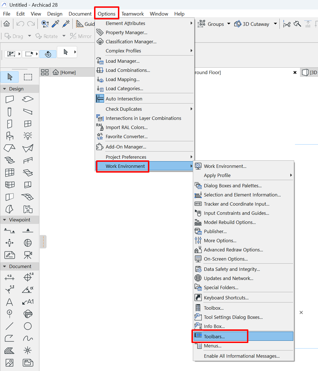The width and height of the screenshot is (318, 371).
Task: Click Enable All Informational Messages...
Action: click(x=242, y=356)
